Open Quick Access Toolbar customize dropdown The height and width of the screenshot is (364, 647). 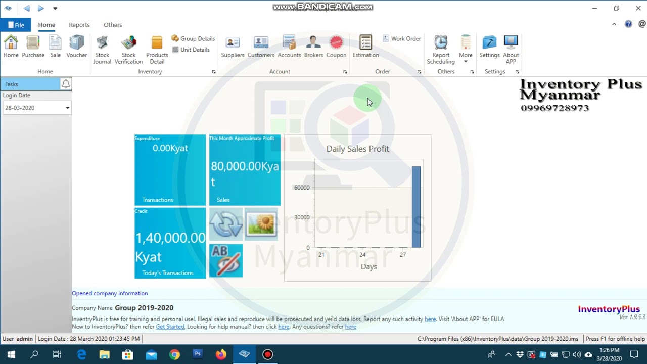pyautogui.click(x=55, y=8)
